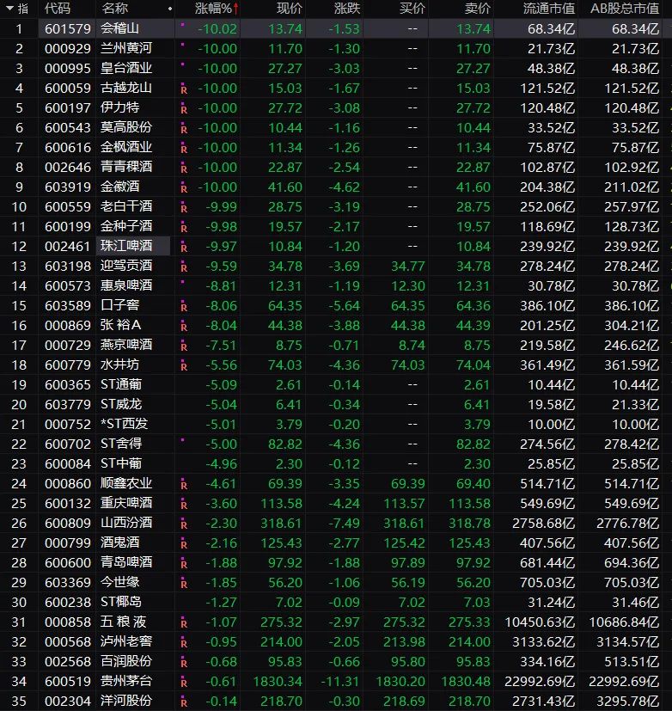Sort by the AB股总市值 column header

coord(625,8)
